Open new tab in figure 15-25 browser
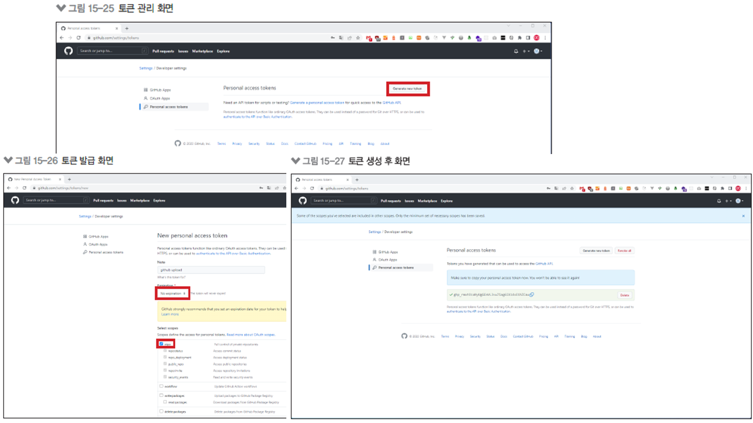Viewport: 753px width, 423px height. tap(127, 28)
